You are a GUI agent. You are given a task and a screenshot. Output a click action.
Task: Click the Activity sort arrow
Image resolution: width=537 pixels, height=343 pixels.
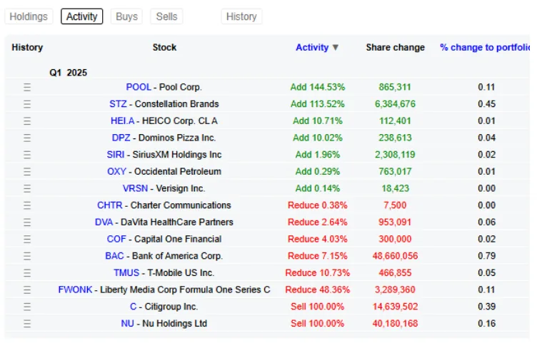[x=336, y=48]
